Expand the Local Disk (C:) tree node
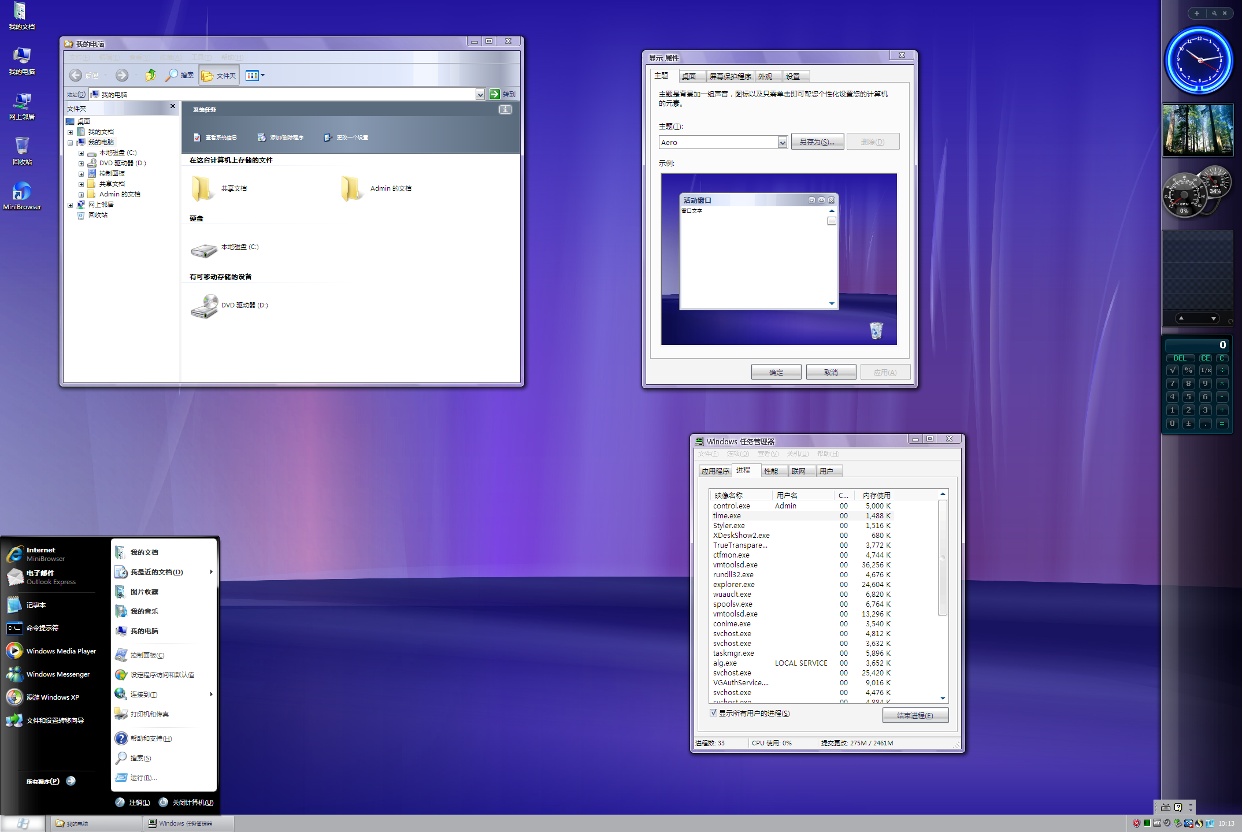 (x=81, y=153)
